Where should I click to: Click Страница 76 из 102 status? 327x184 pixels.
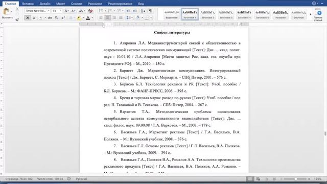click(x=19, y=179)
